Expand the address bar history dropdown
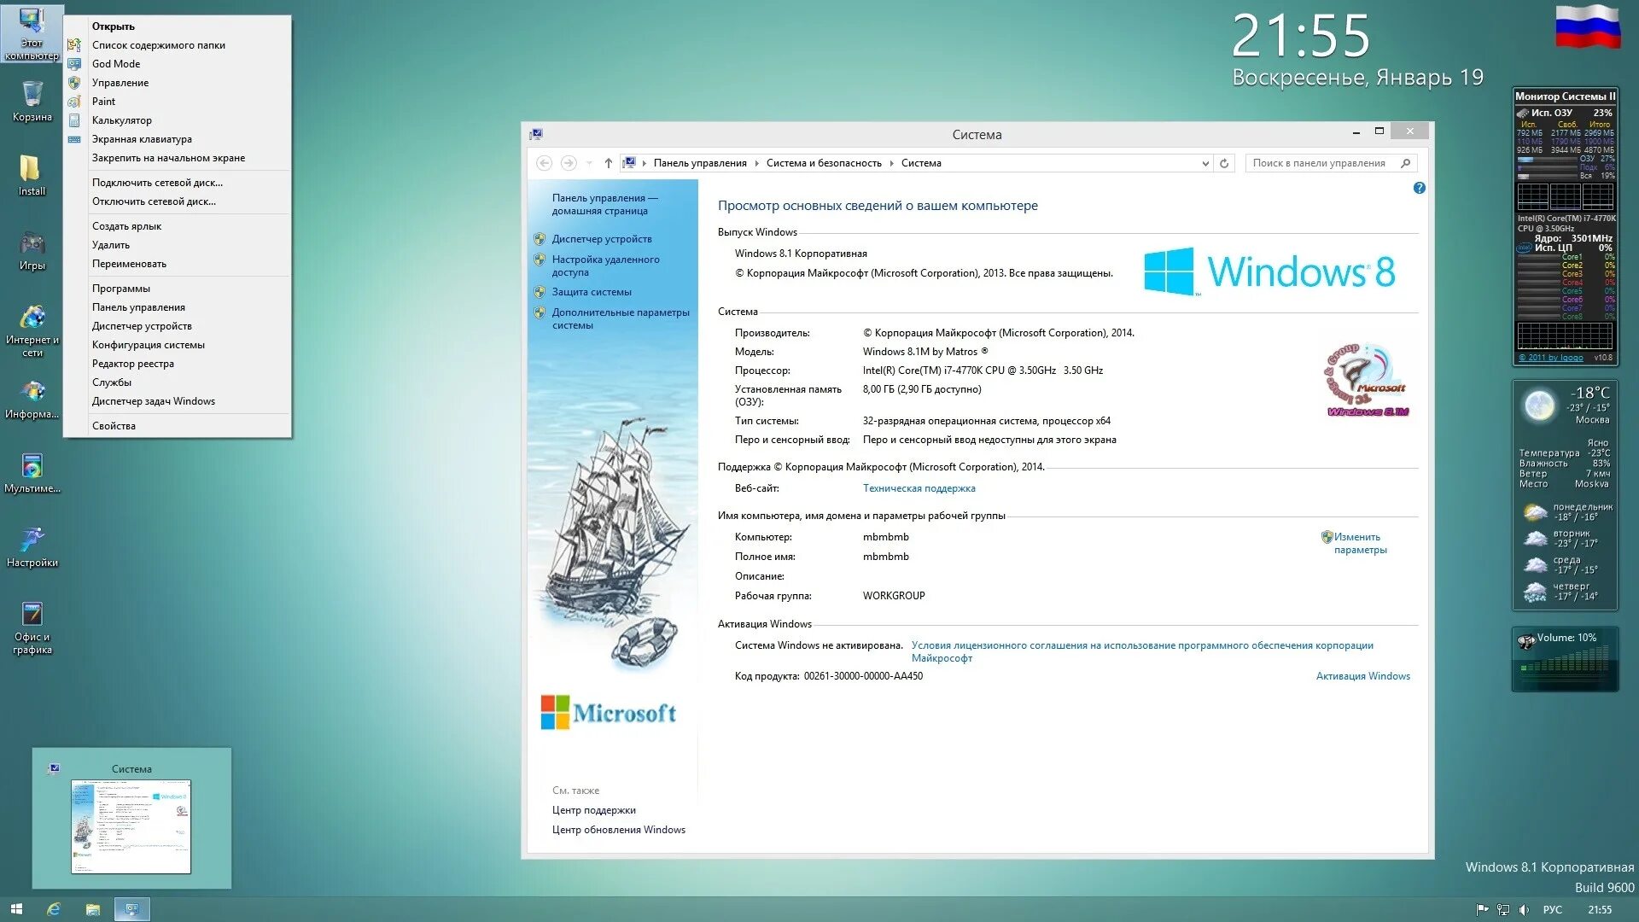The width and height of the screenshot is (1639, 922). pos(1205,163)
